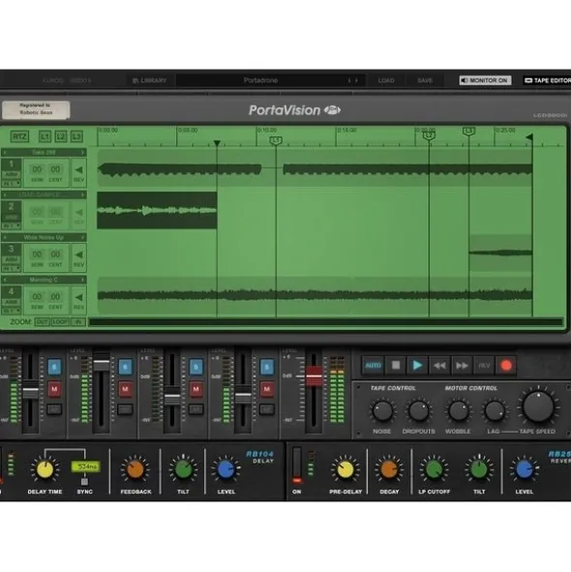Click the orange FEEDBACK knob

click(135, 469)
